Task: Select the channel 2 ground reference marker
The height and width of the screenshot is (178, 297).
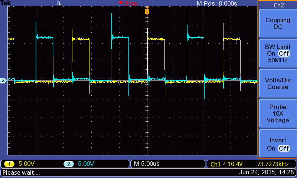Action: coord(3,80)
